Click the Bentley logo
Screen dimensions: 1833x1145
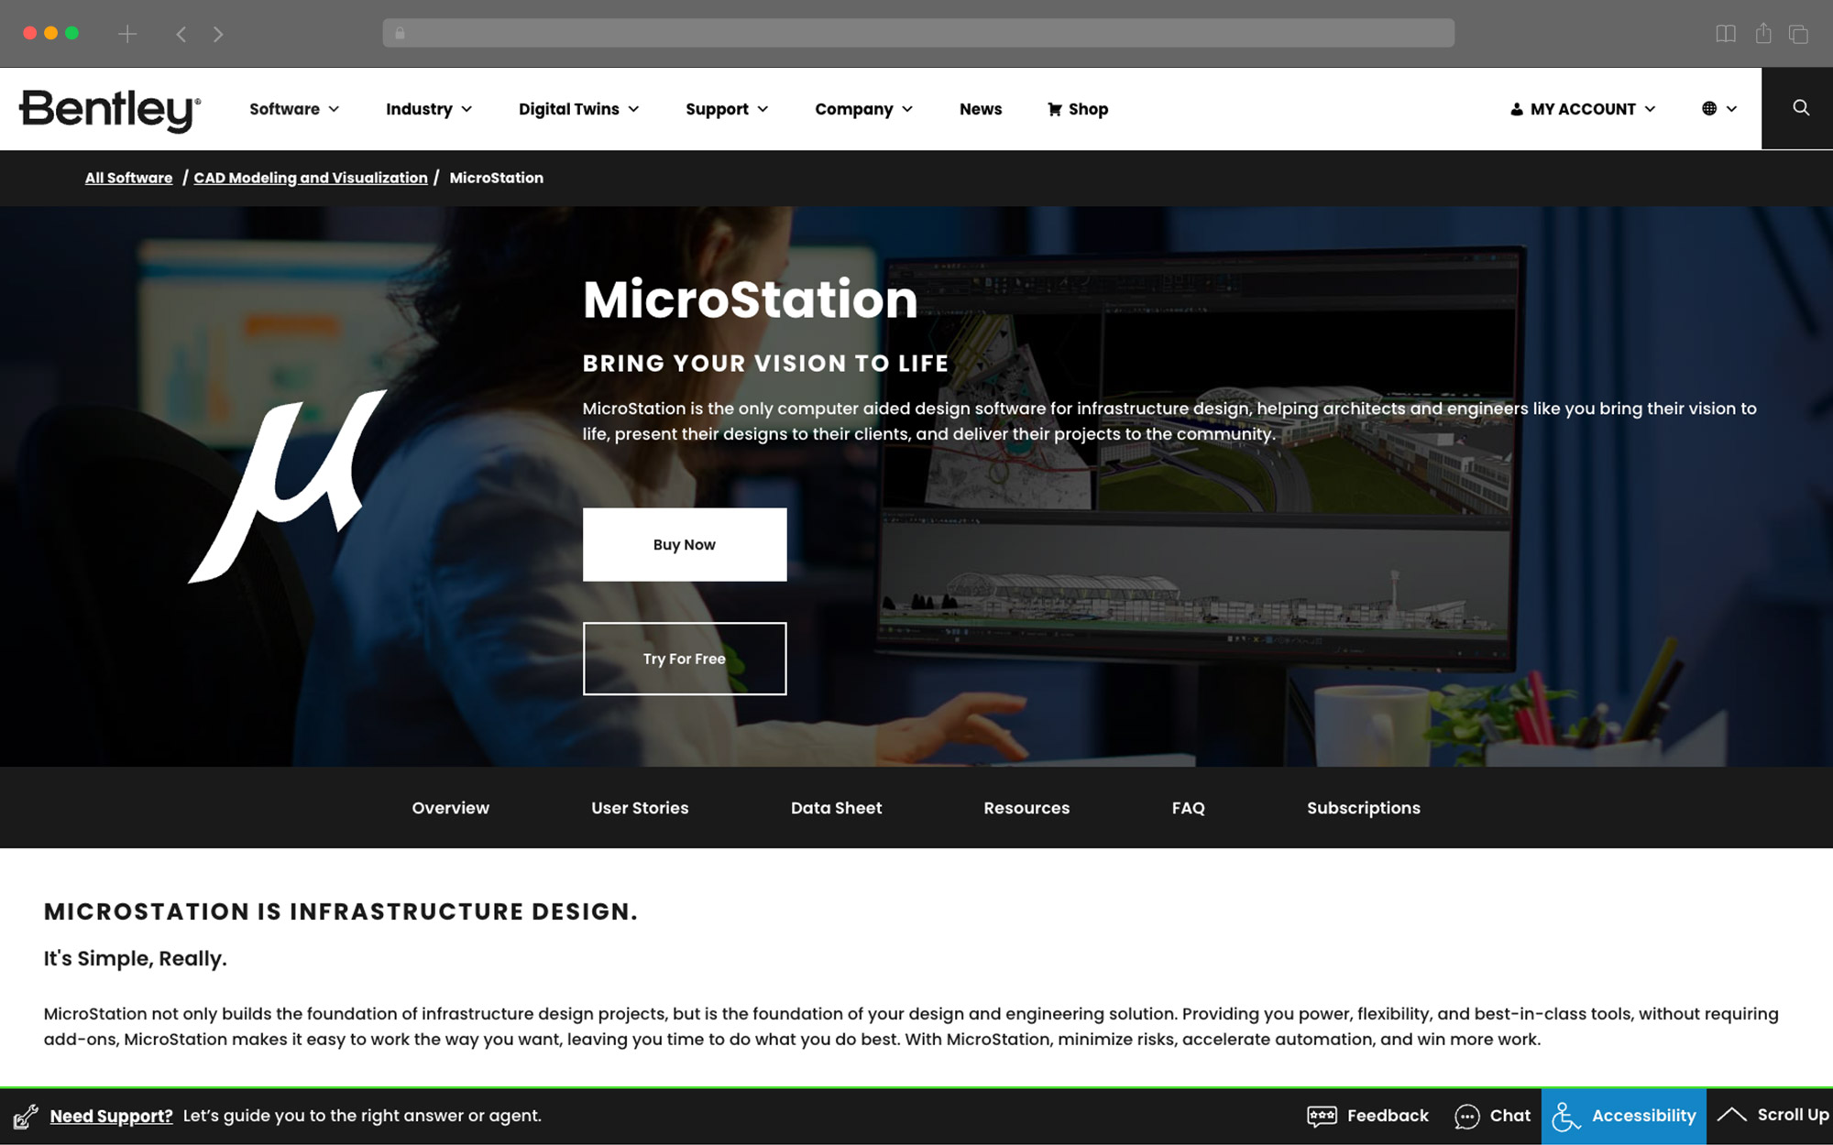(x=110, y=110)
